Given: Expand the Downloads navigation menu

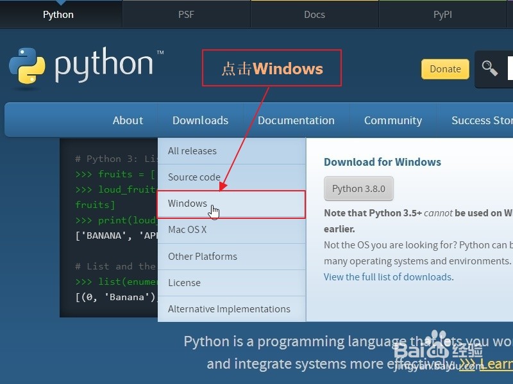Looking at the screenshot, I should [x=200, y=120].
